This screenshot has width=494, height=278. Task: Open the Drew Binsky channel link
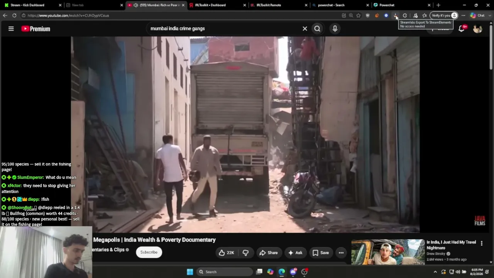point(436,254)
